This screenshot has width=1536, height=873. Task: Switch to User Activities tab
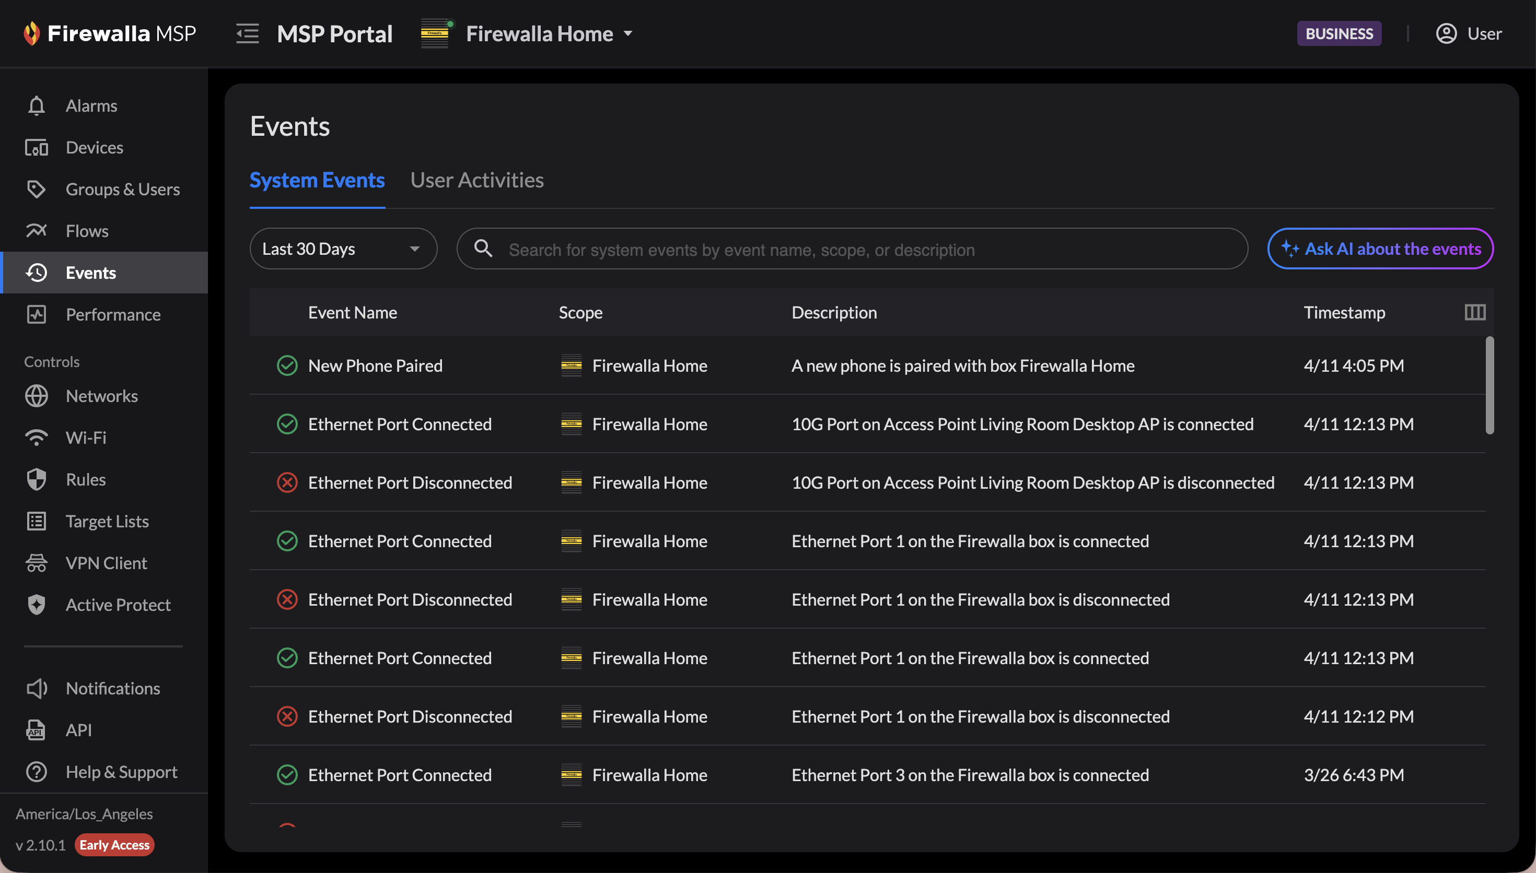(x=476, y=180)
